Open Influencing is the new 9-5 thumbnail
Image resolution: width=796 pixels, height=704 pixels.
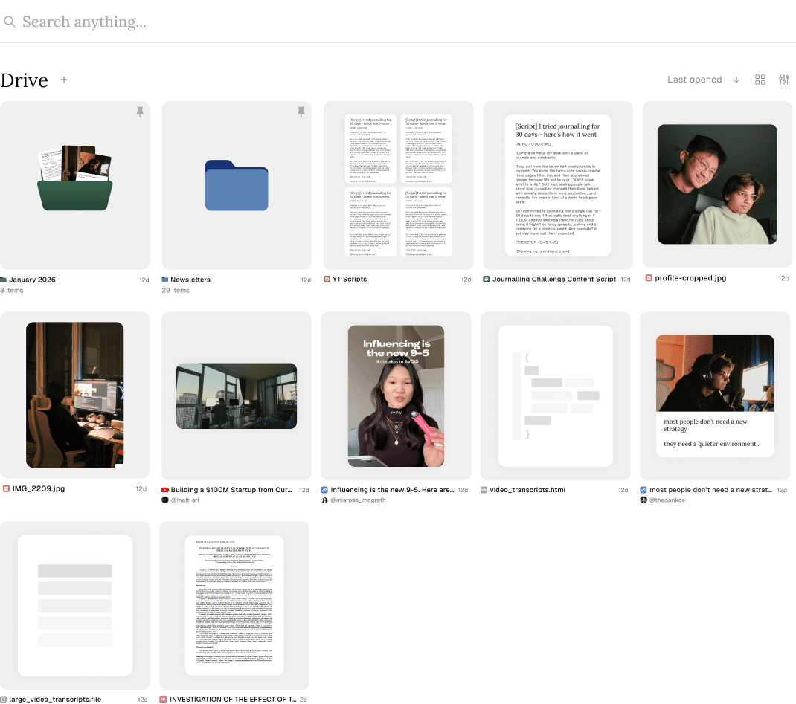click(x=396, y=395)
